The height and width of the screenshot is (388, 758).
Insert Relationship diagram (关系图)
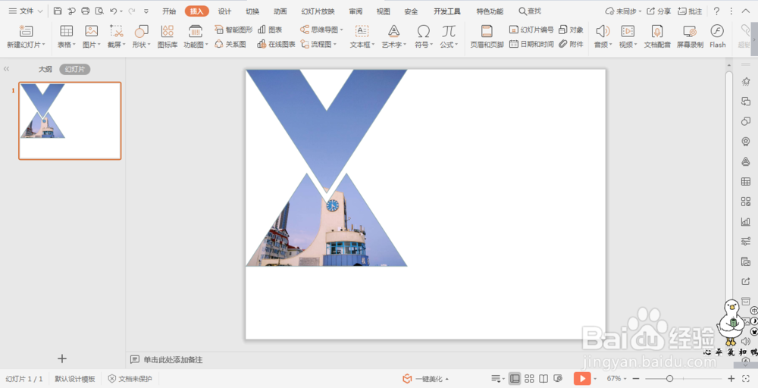[230, 44]
